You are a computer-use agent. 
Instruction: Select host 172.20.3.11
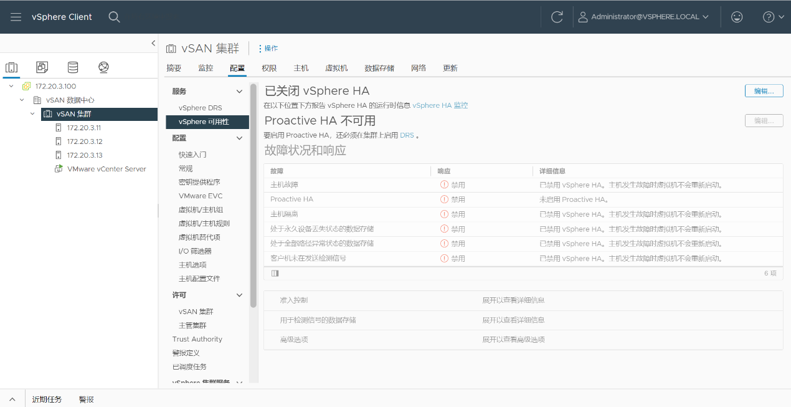[x=84, y=127]
